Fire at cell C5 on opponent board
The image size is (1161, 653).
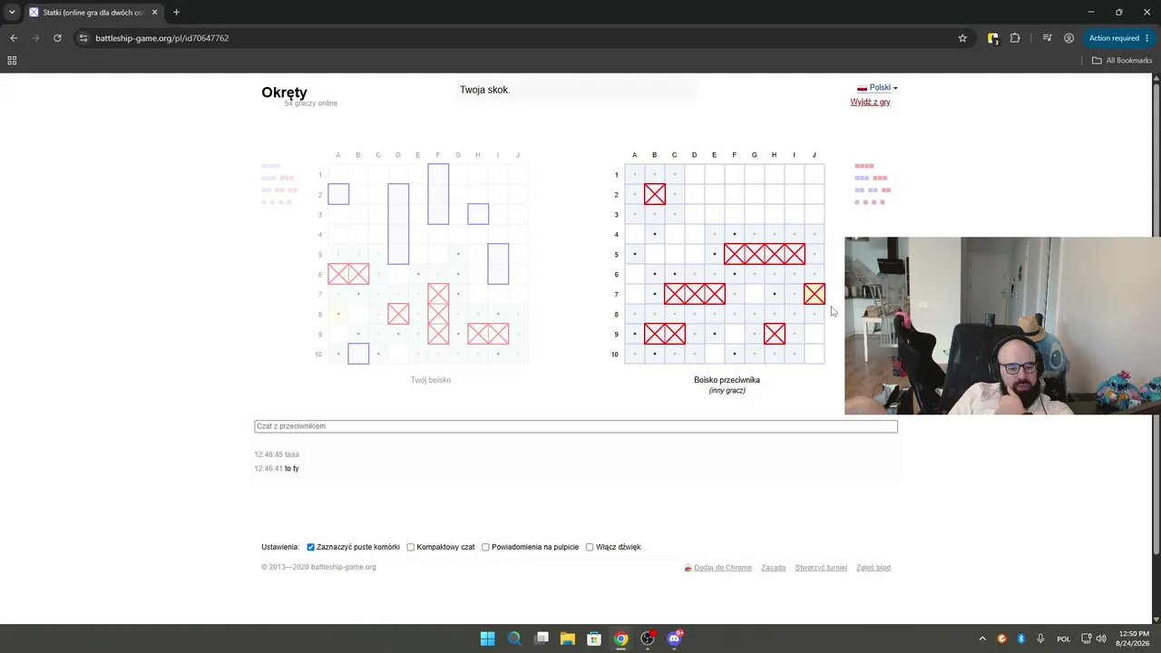675,254
